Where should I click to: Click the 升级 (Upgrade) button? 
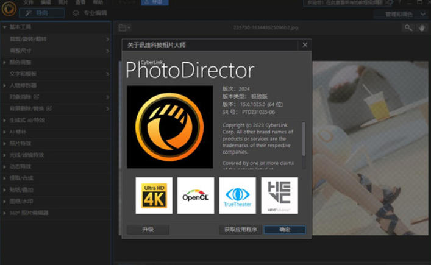148,230
